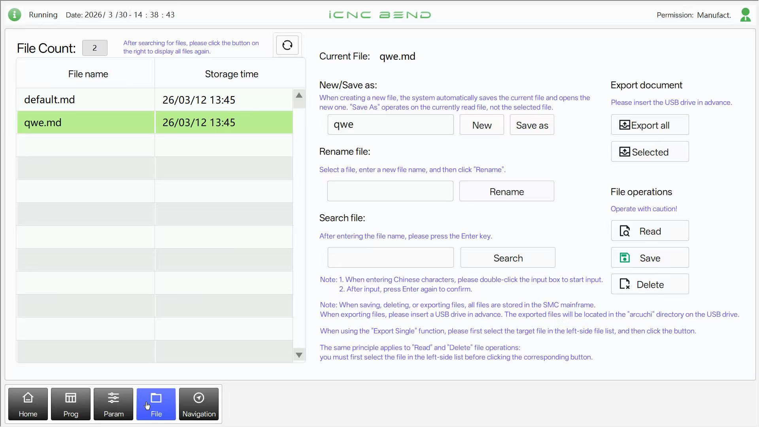The height and width of the screenshot is (427, 759).
Task: Click the Rename button
Action: [506, 191]
